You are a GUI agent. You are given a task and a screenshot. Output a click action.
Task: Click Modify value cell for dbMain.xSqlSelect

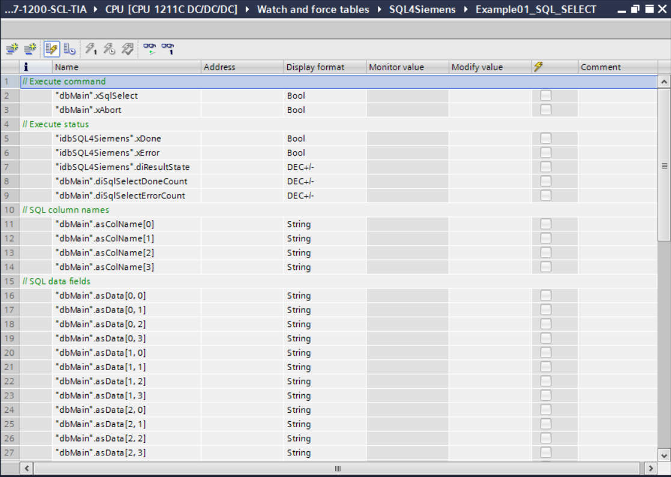pos(490,96)
